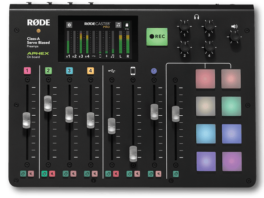The width and height of the screenshot is (264, 198).
Task: Select the pink channel 1 button
Action: (x=27, y=71)
